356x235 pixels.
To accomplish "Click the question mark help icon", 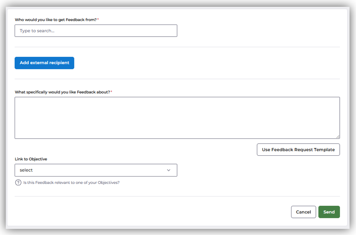I will (x=18, y=182).
